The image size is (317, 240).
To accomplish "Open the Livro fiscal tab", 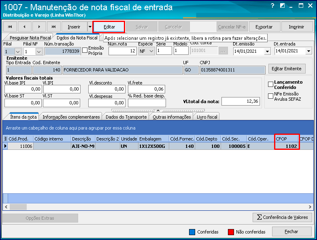I will 207,117.
